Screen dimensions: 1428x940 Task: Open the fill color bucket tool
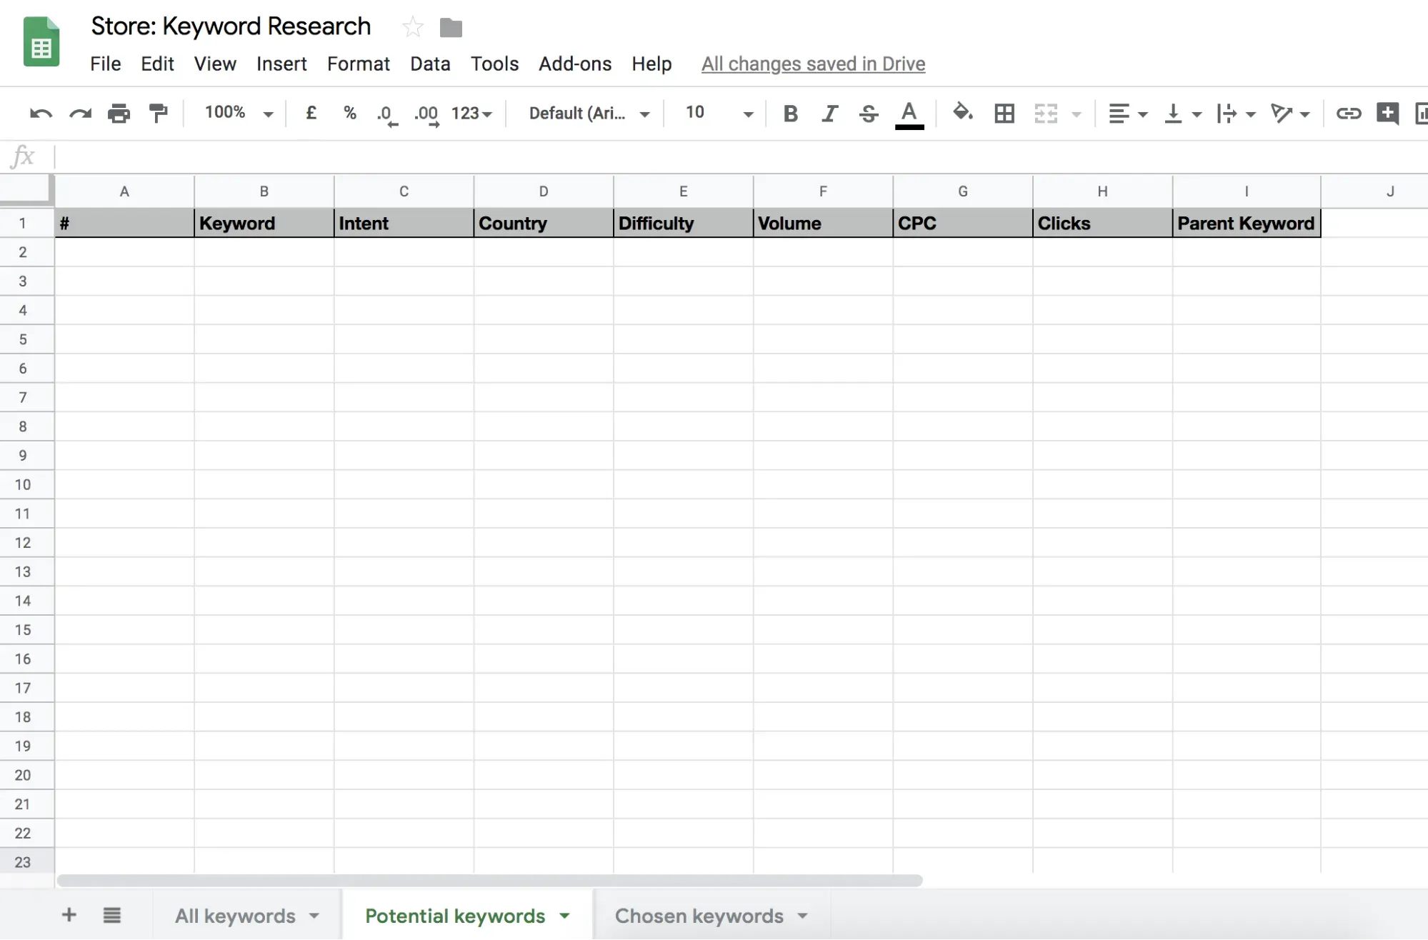(962, 113)
